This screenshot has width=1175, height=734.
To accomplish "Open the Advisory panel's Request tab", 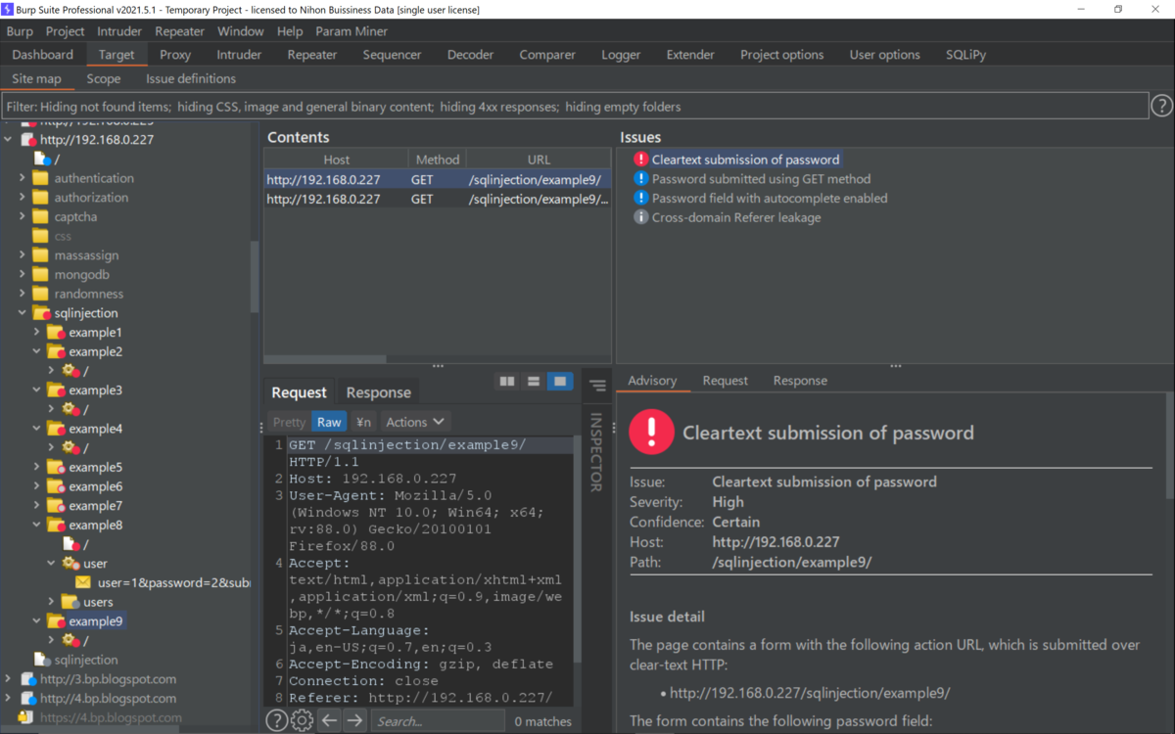I will pyautogui.click(x=726, y=381).
